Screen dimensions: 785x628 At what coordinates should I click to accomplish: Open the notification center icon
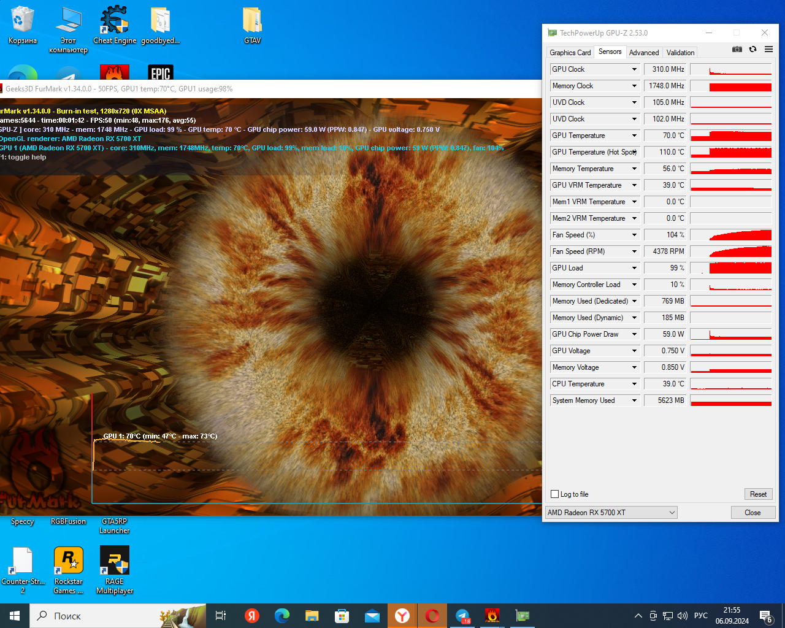[766, 616]
